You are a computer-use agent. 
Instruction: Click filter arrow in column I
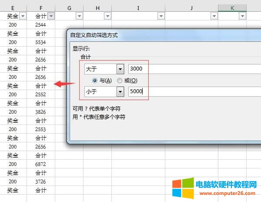[161, 16]
